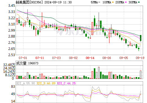The width and height of the screenshot is (147, 103).
Task: Click the 3.45 price axis label
Action: [x=12, y=6]
